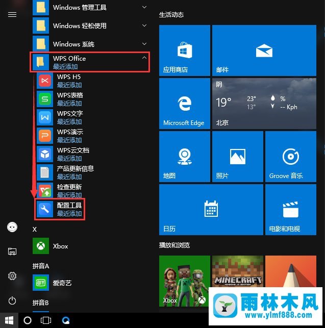Click 播放和浏览 group title
Viewport: 325px width, 328px height.
[x=174, y=245]
